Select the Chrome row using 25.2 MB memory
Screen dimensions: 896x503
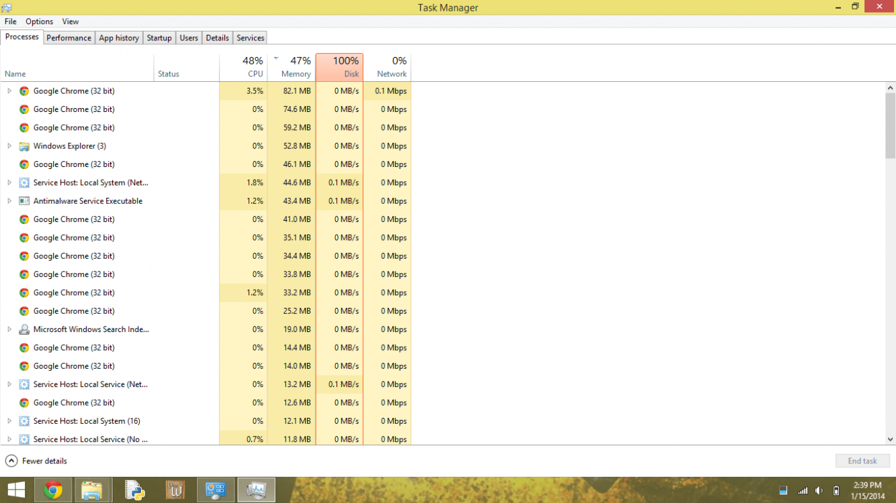[x=206, y=311]
